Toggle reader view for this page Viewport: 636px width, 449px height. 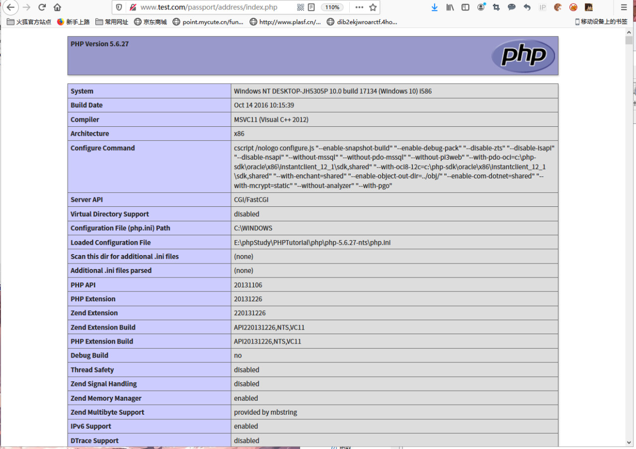click(x=312, y=7)
